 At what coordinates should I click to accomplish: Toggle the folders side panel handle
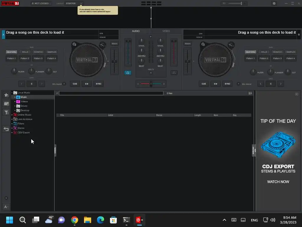coord(55,150)
